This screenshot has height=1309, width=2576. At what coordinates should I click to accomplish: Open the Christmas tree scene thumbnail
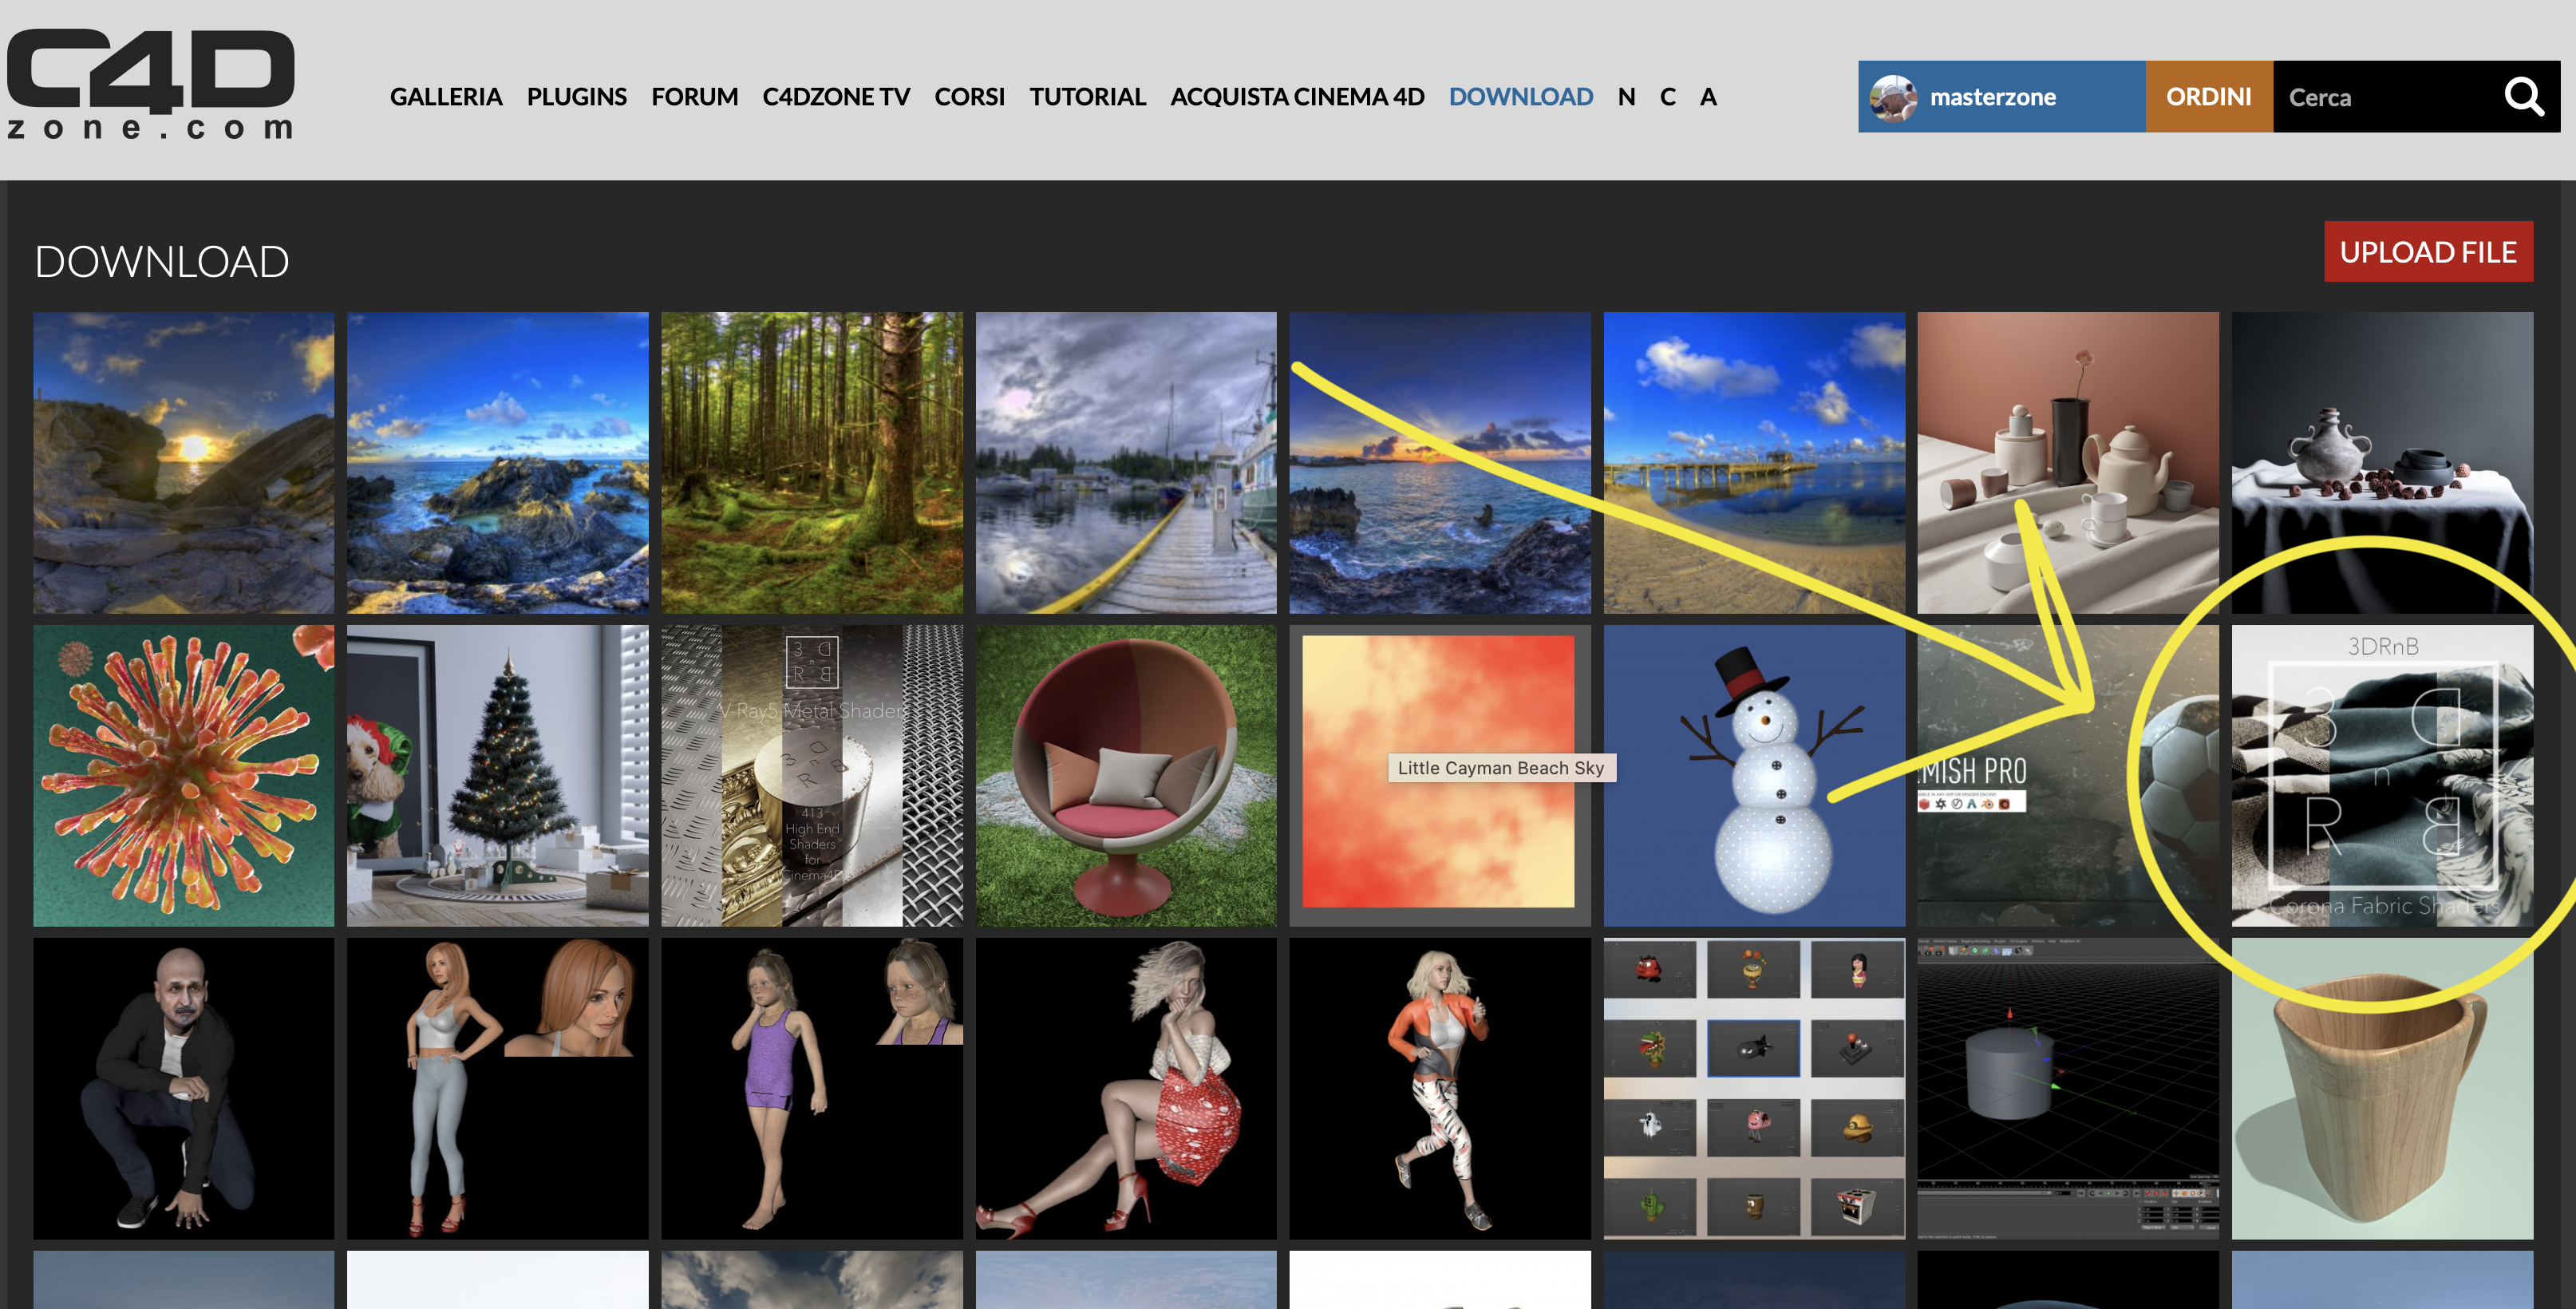click(497, 776)
